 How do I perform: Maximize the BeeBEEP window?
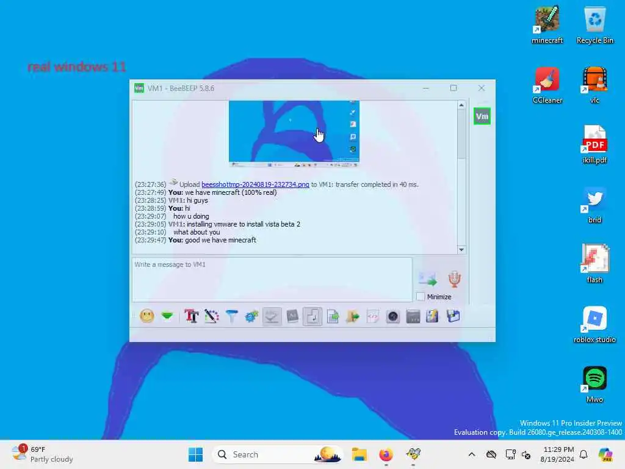tap(453, 88)
